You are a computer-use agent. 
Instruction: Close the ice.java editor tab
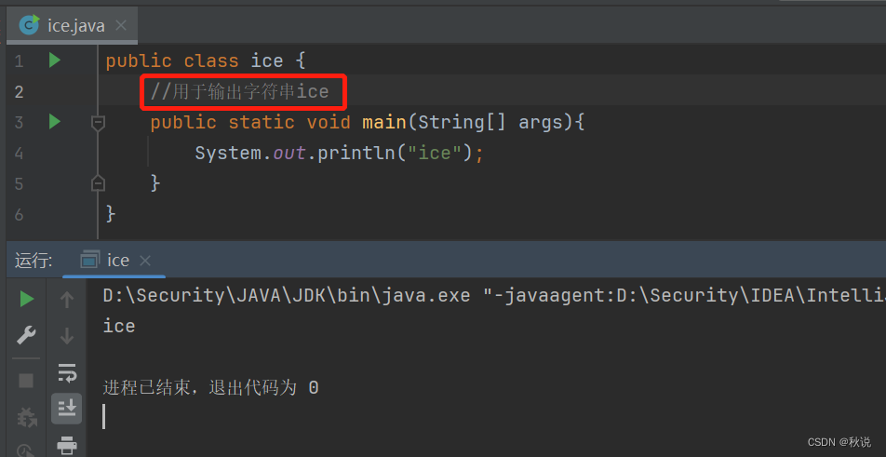pos(120,26)
